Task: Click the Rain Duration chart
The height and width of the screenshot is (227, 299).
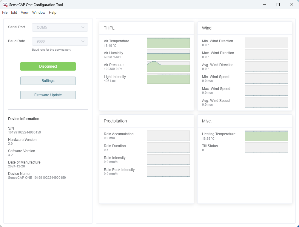Action: pyautogui.click(x=168, y=147)
